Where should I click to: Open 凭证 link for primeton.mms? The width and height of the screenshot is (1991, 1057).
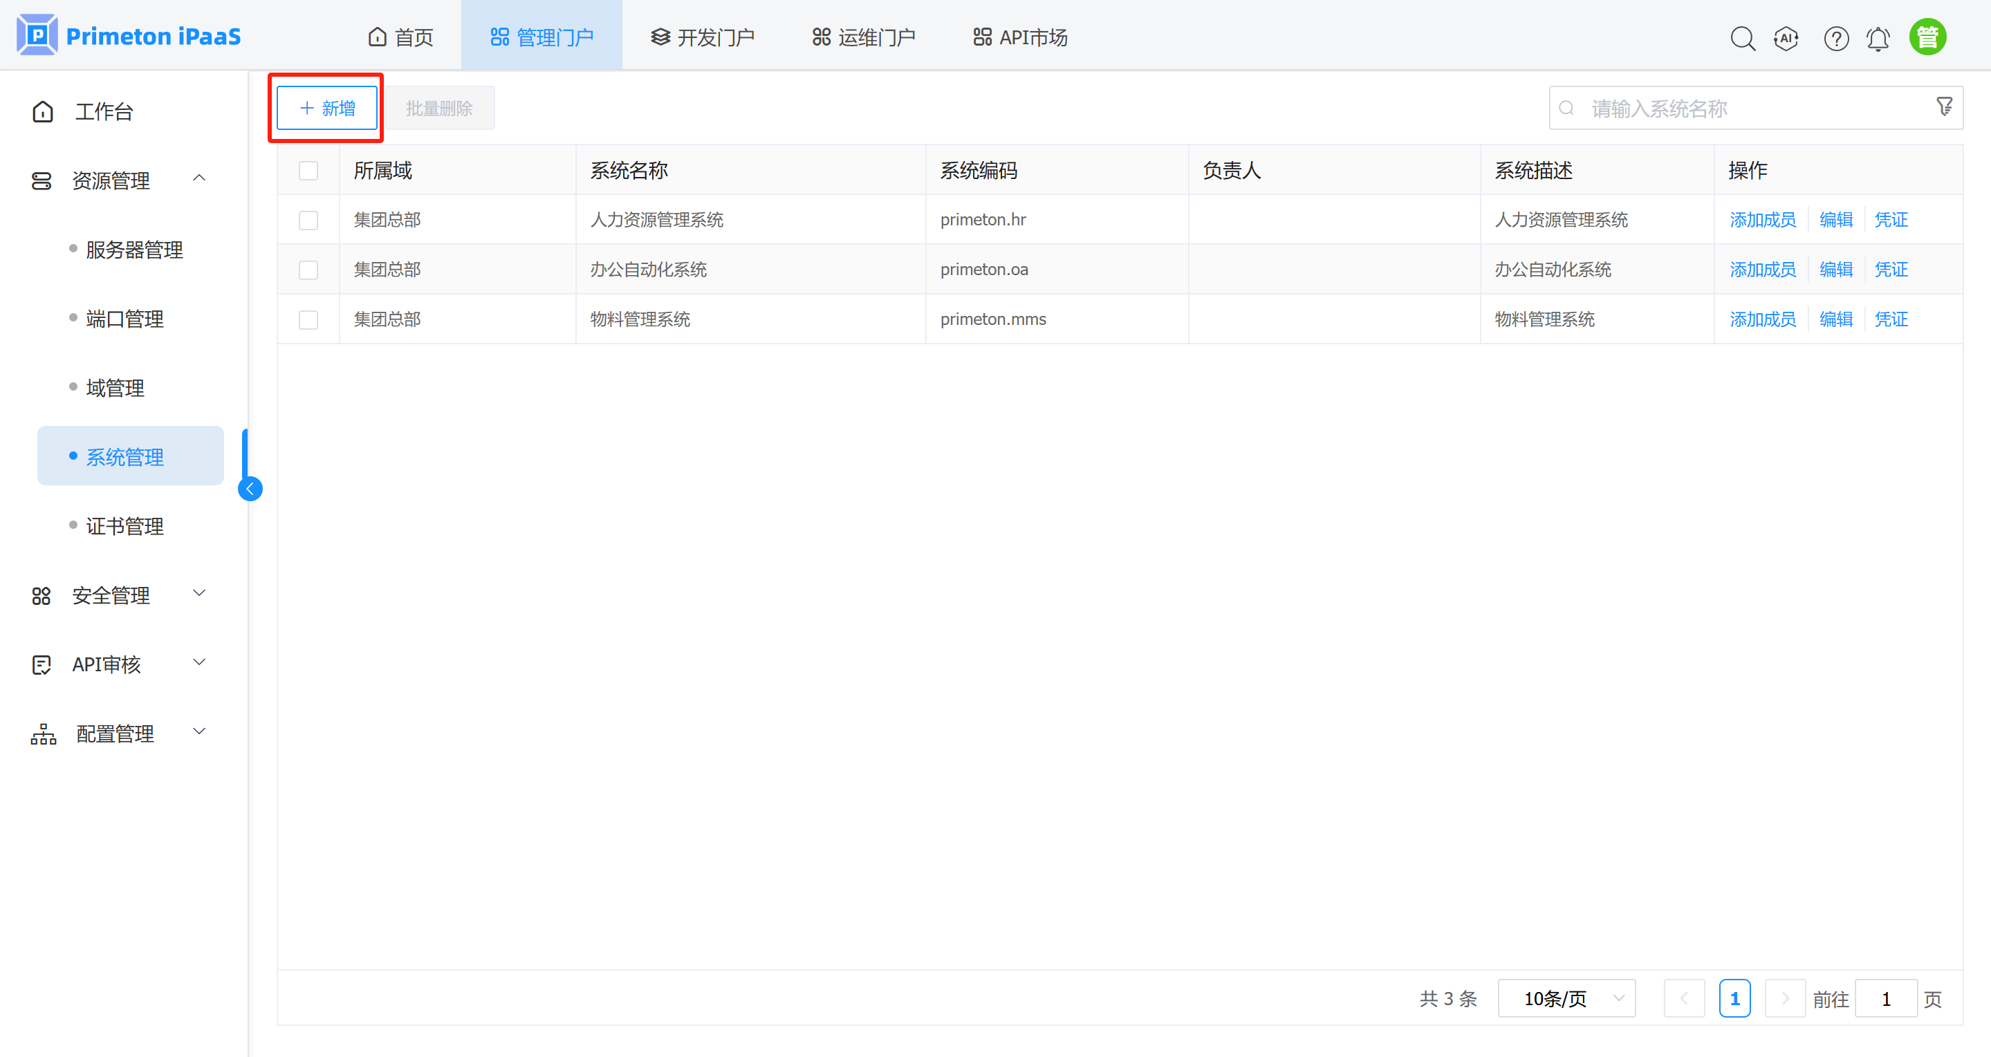(1891, 318)
